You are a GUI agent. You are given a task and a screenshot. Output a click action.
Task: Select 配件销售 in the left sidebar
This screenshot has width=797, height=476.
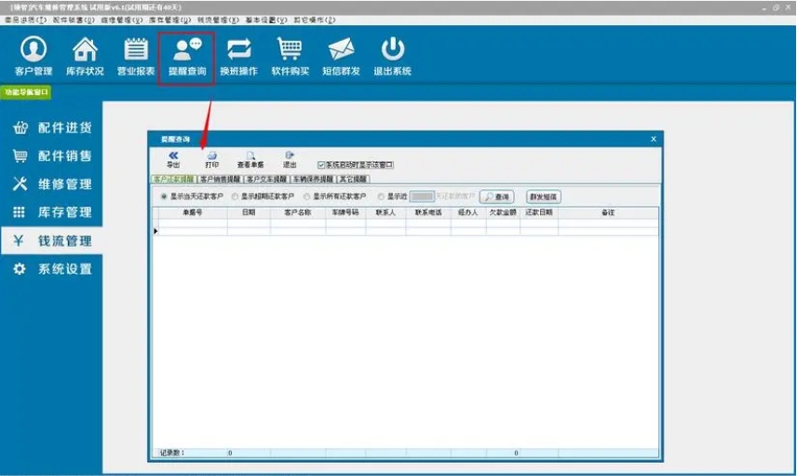coord(52,156)
